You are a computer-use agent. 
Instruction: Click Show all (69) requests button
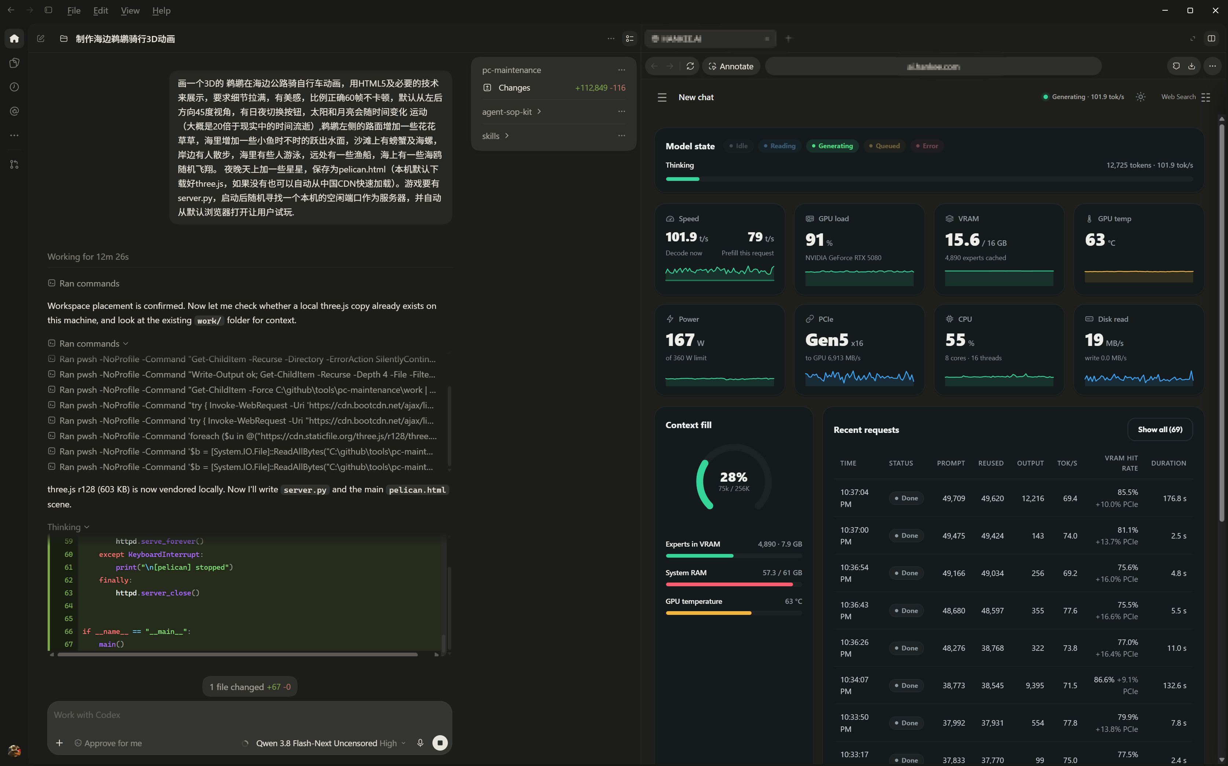tap(1160, 430)
